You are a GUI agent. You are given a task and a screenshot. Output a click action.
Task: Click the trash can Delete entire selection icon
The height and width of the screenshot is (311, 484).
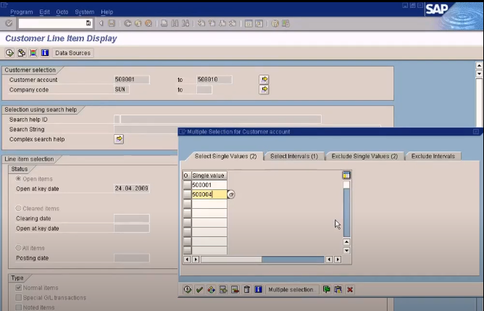[x=246, y=289]
